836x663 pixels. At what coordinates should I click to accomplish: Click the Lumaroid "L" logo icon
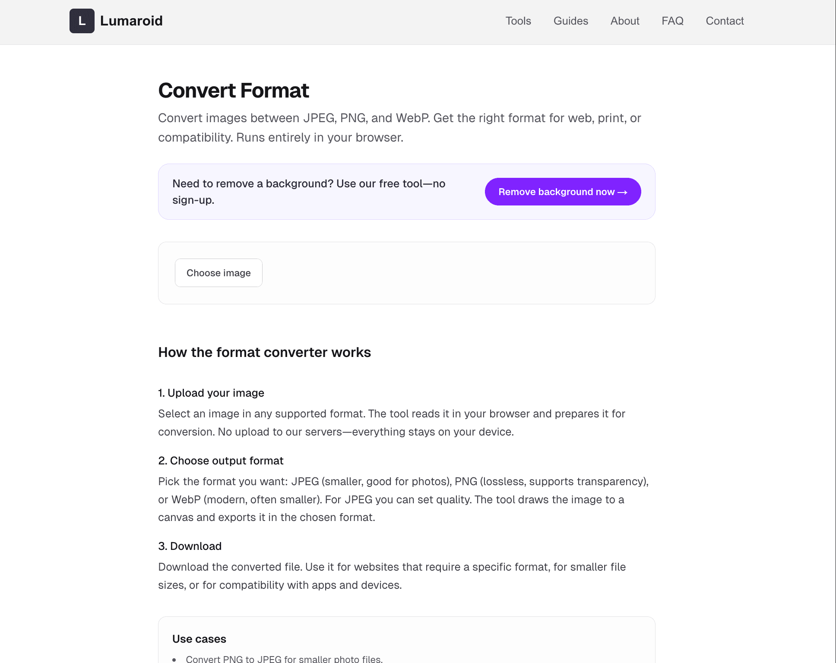click(82, 21)
